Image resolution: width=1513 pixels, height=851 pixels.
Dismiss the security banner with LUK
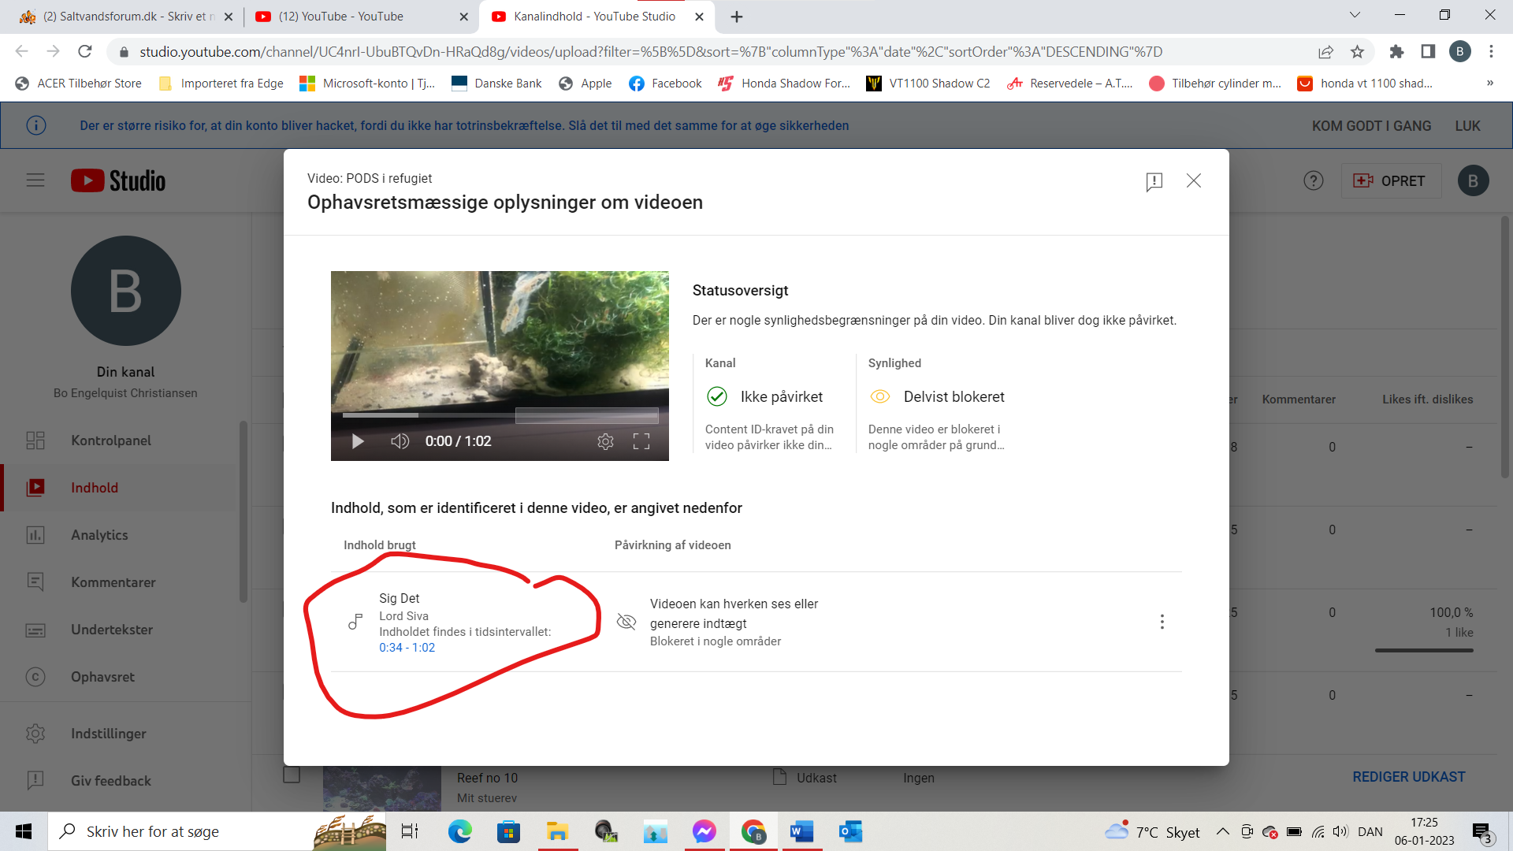pos(1467,126)
